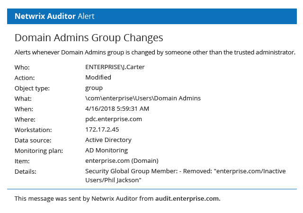Click the Workstation field label

tap(33, 130)
